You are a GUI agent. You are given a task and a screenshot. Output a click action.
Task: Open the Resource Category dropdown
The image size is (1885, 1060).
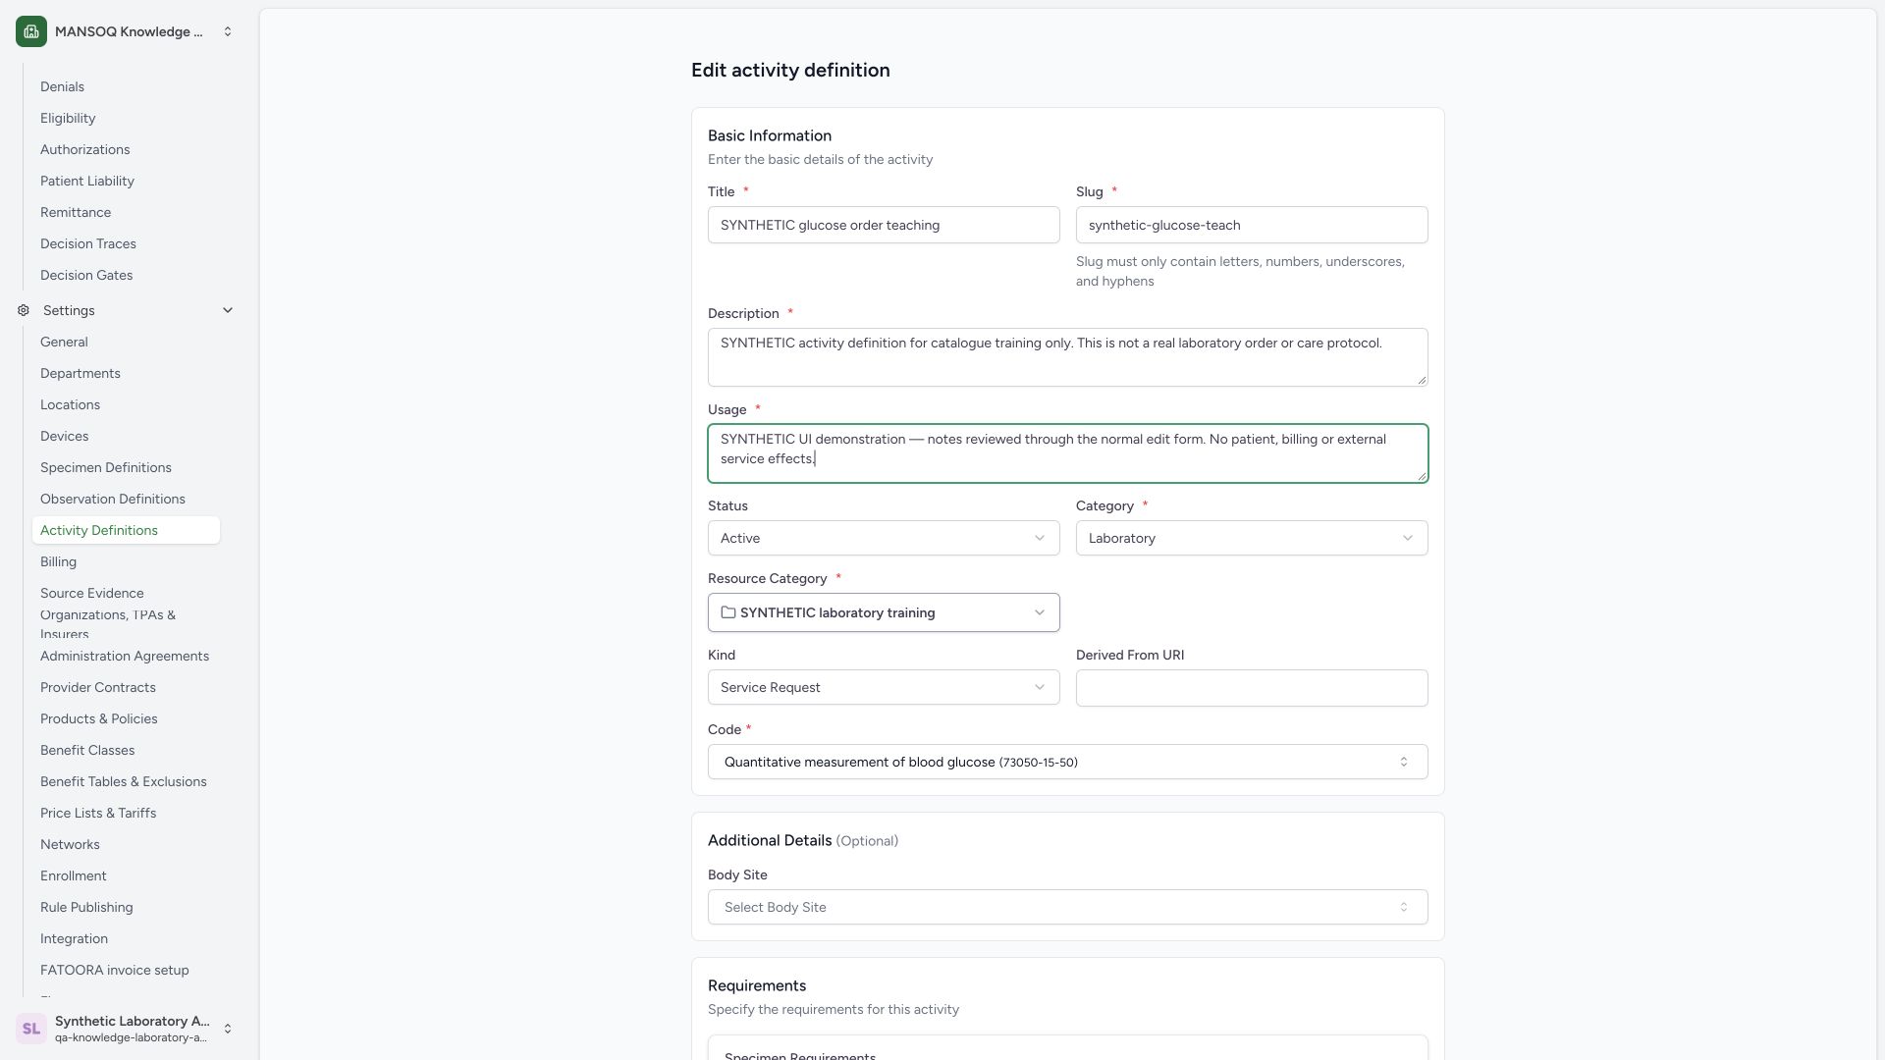tap(884, 612)
